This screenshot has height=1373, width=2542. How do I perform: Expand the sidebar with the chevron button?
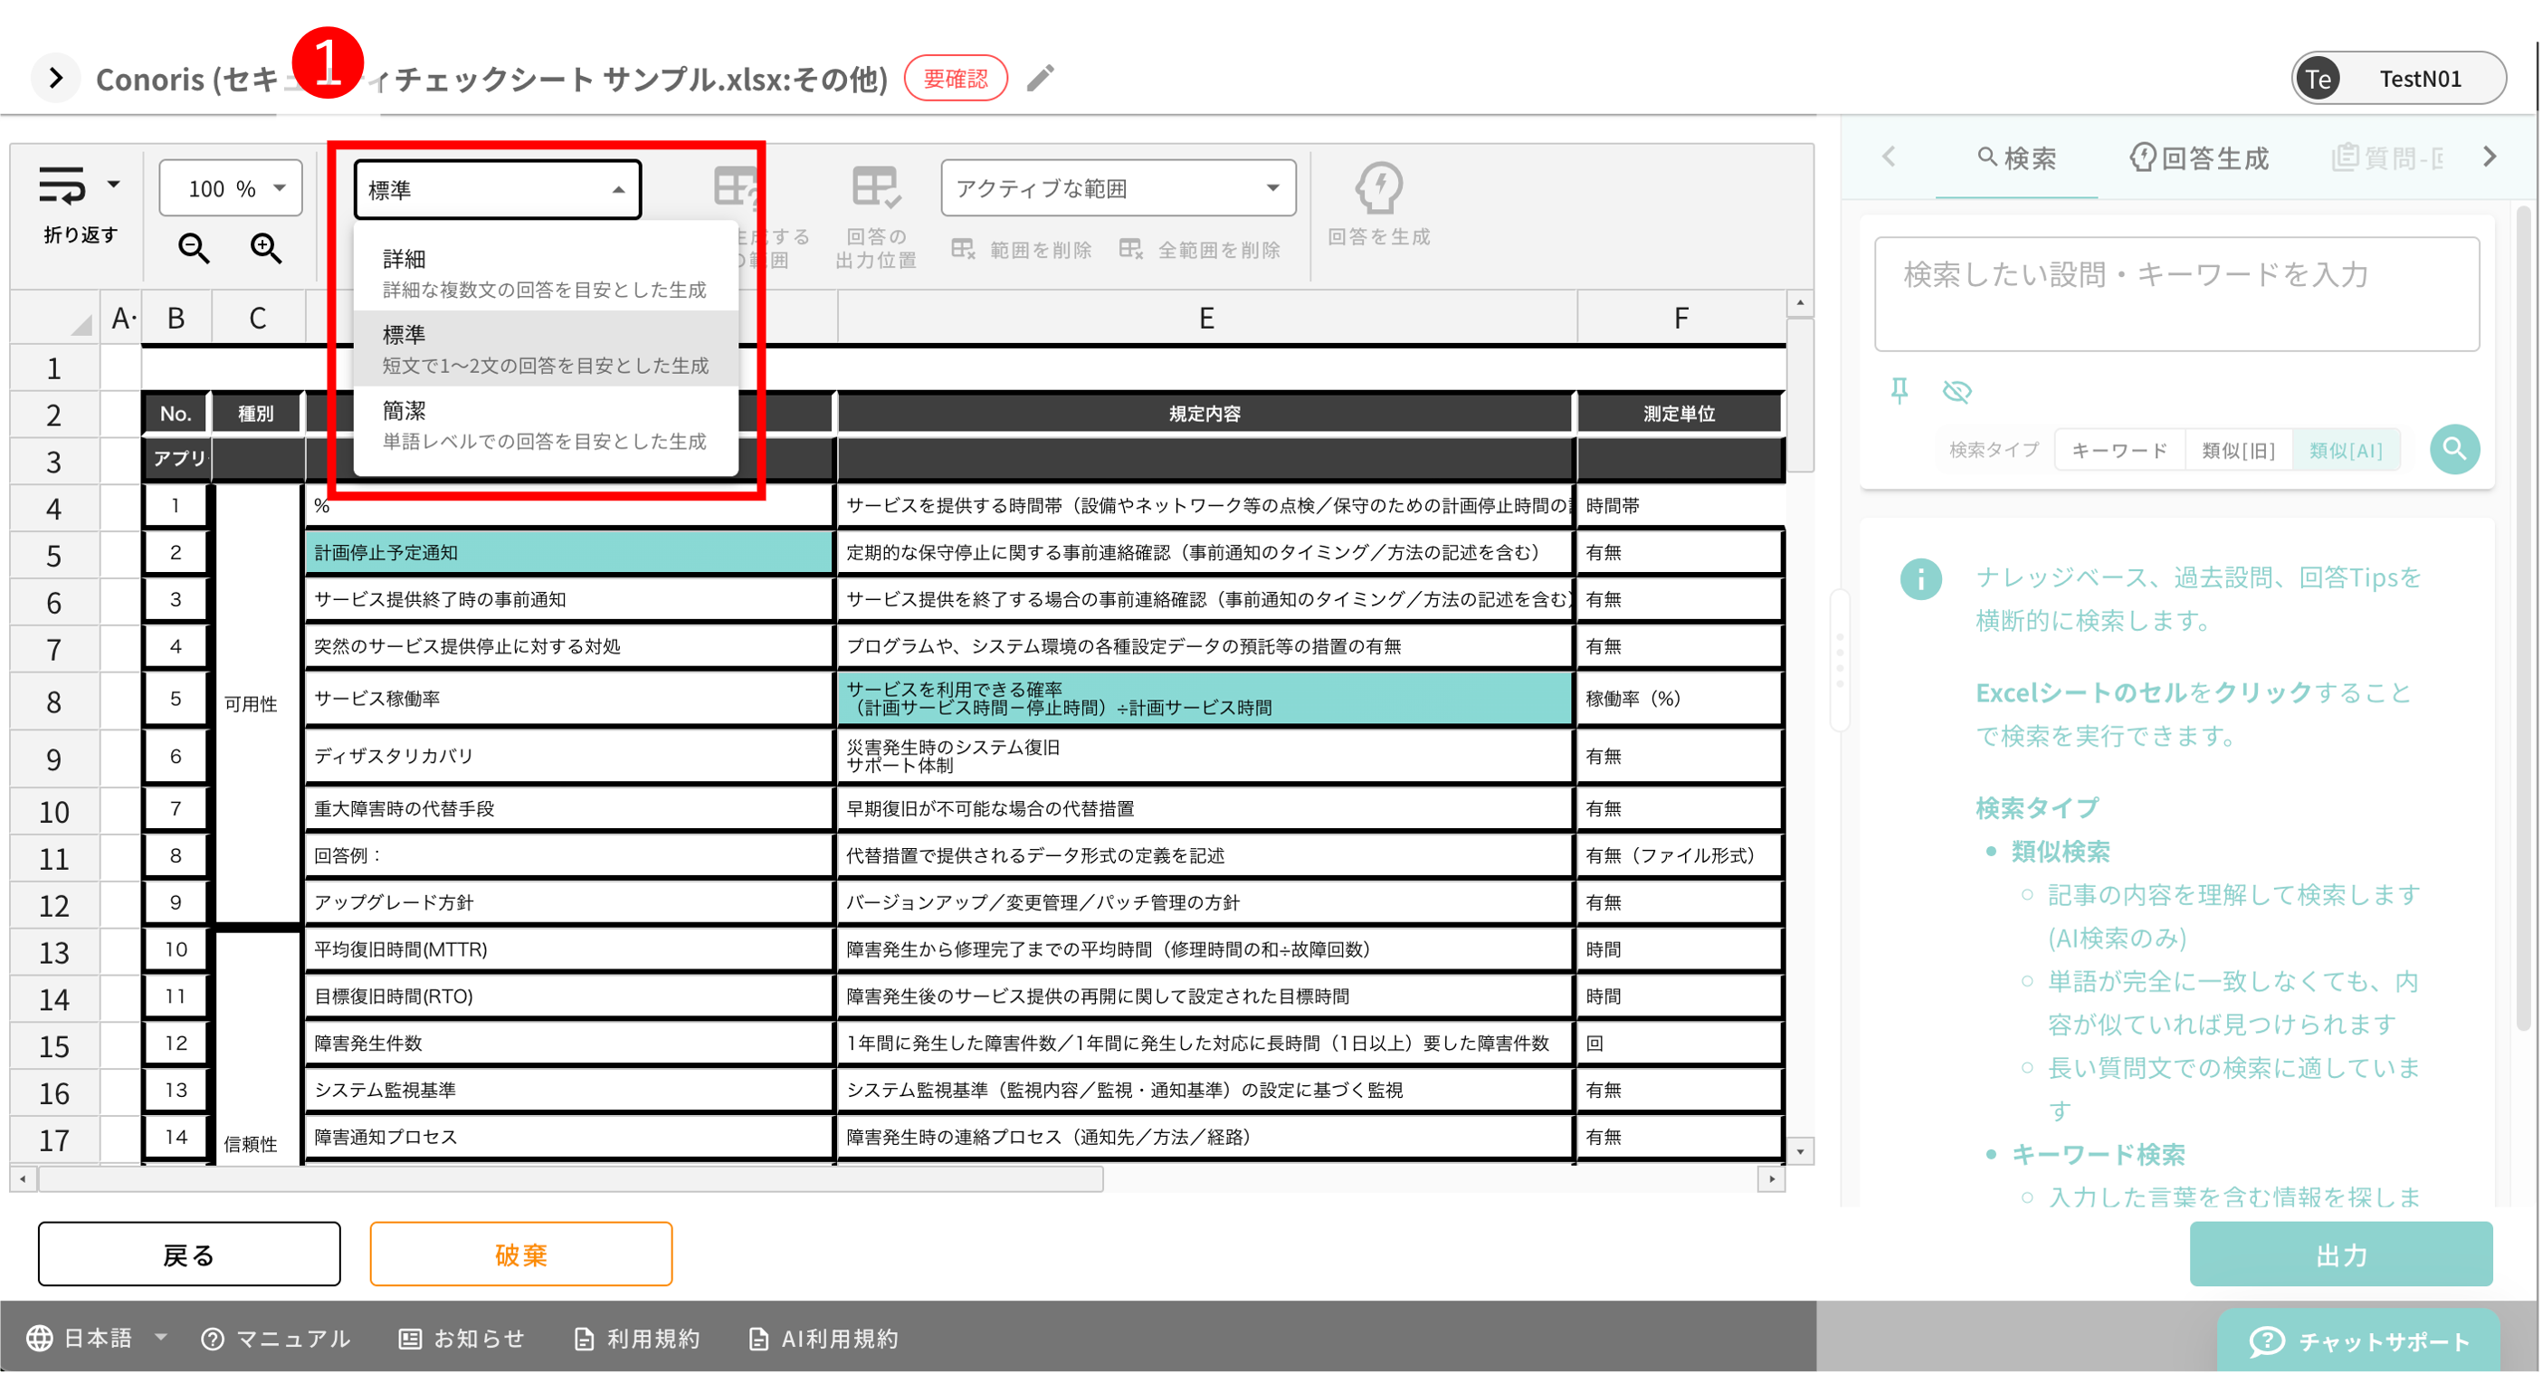(55, 78)
